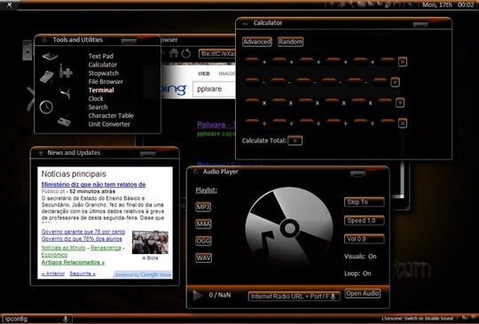Open the highlighted Terminal entry

click(101, 90)
